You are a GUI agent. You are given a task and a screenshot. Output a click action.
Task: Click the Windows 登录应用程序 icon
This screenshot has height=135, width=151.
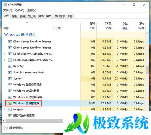click(10, 85)
